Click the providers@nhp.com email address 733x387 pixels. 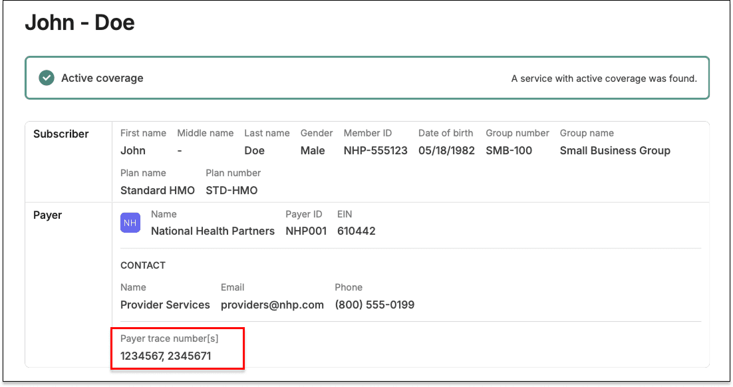pos(272,305)
